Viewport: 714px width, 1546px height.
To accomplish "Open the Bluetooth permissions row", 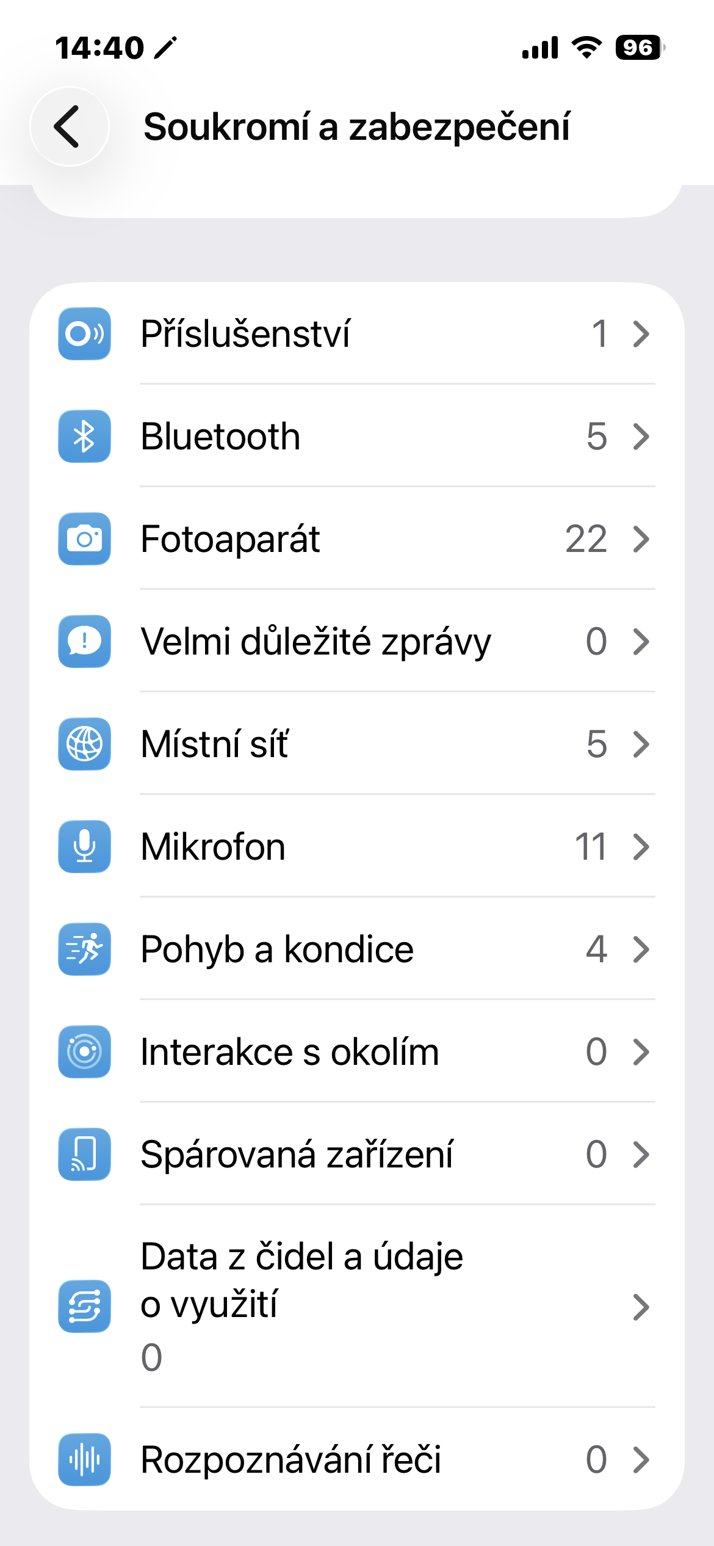I will (366, 437).
